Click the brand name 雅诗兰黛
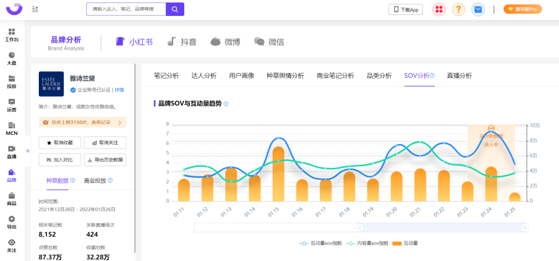559x261 pixels. (82, 78)
